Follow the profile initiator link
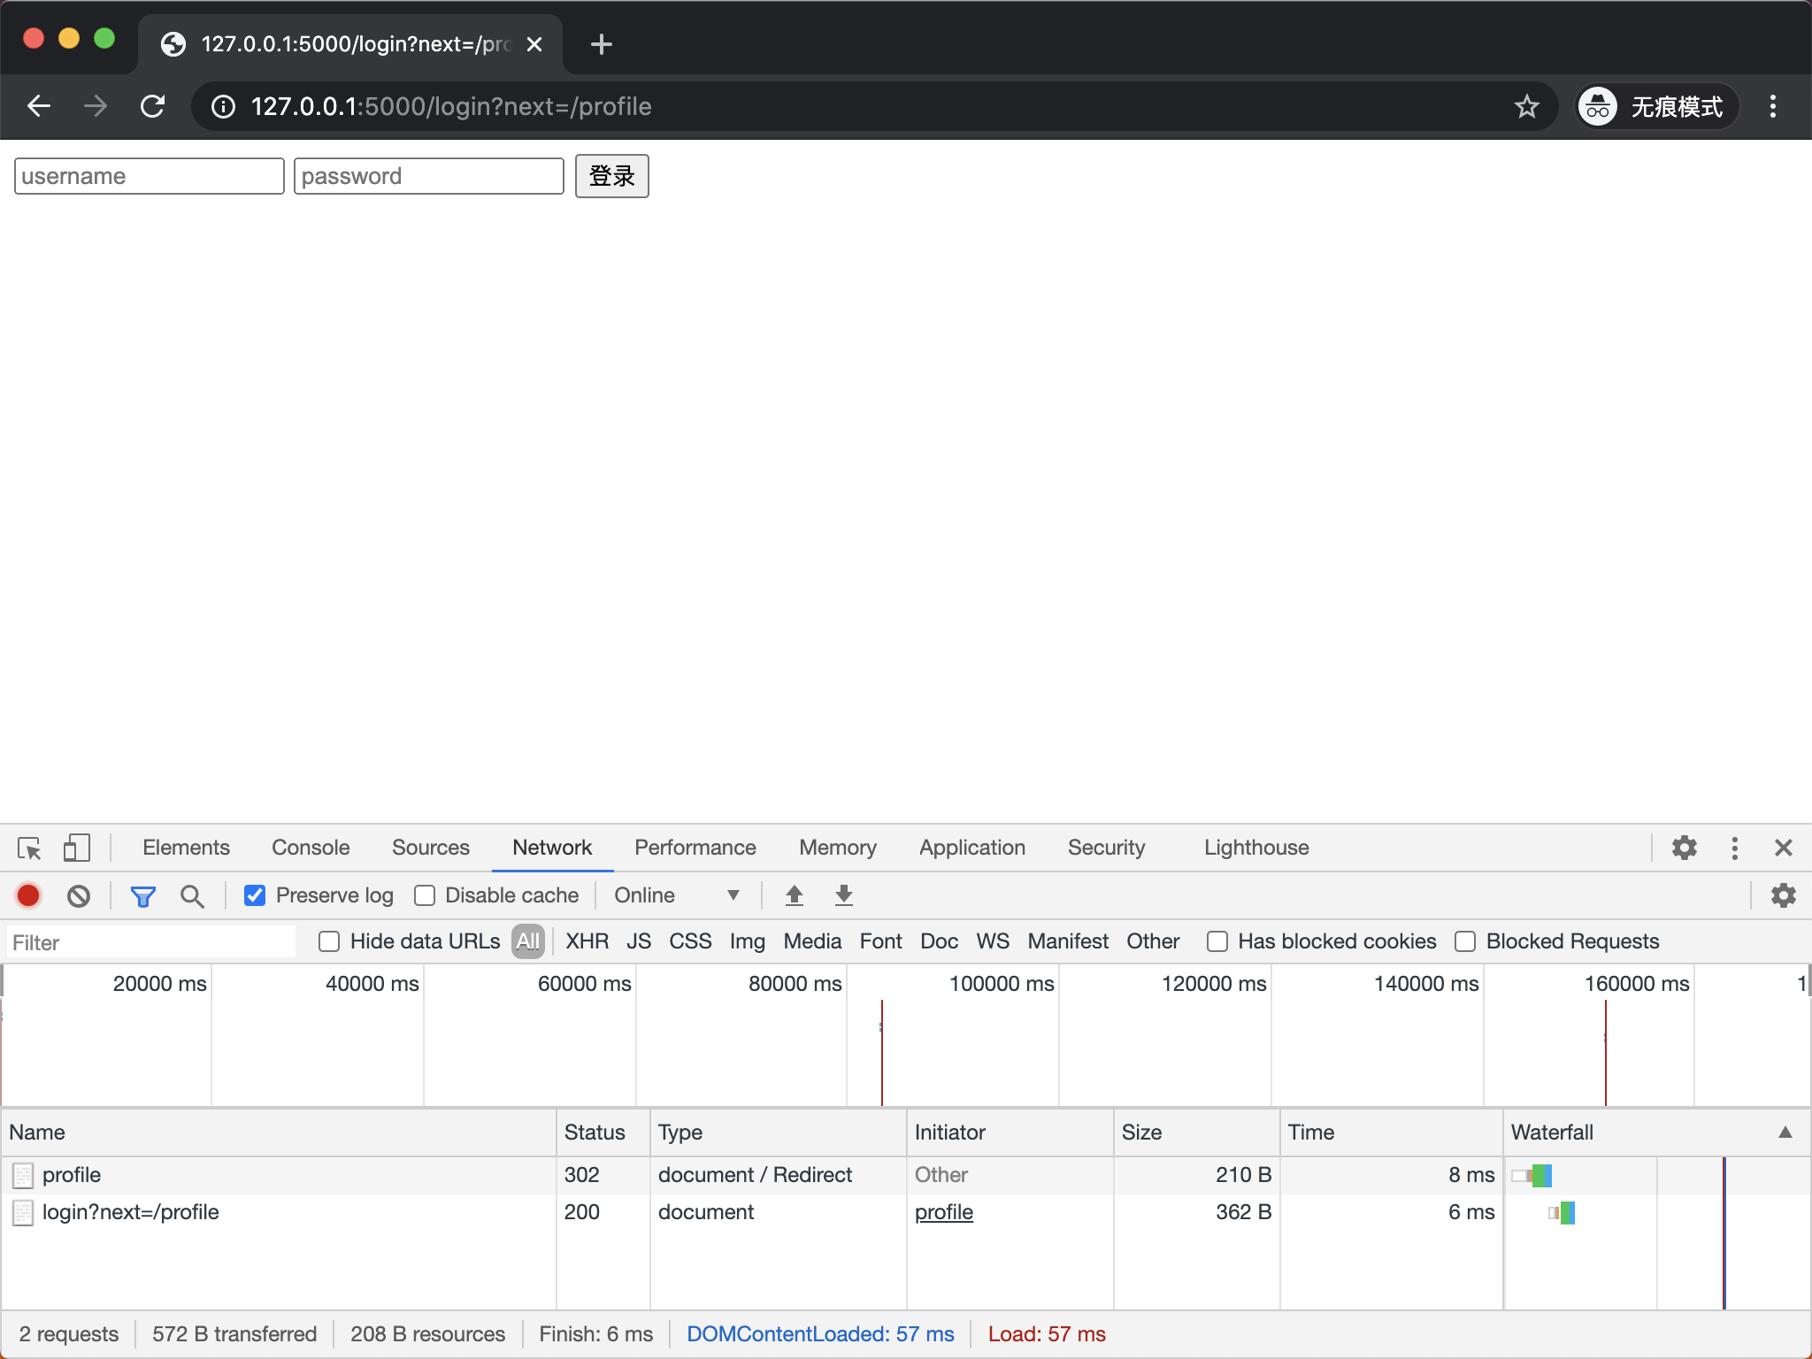This screenshot has height=1359, width=1812. 943,1212
